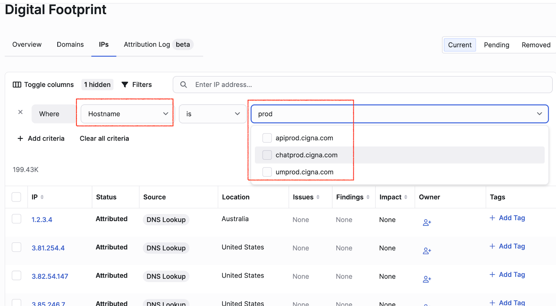This screenshot has height=306, width=556.
Task: Click DNS Lookup badge in 1.2.3.4 row
Action: [x=166, y=220]
